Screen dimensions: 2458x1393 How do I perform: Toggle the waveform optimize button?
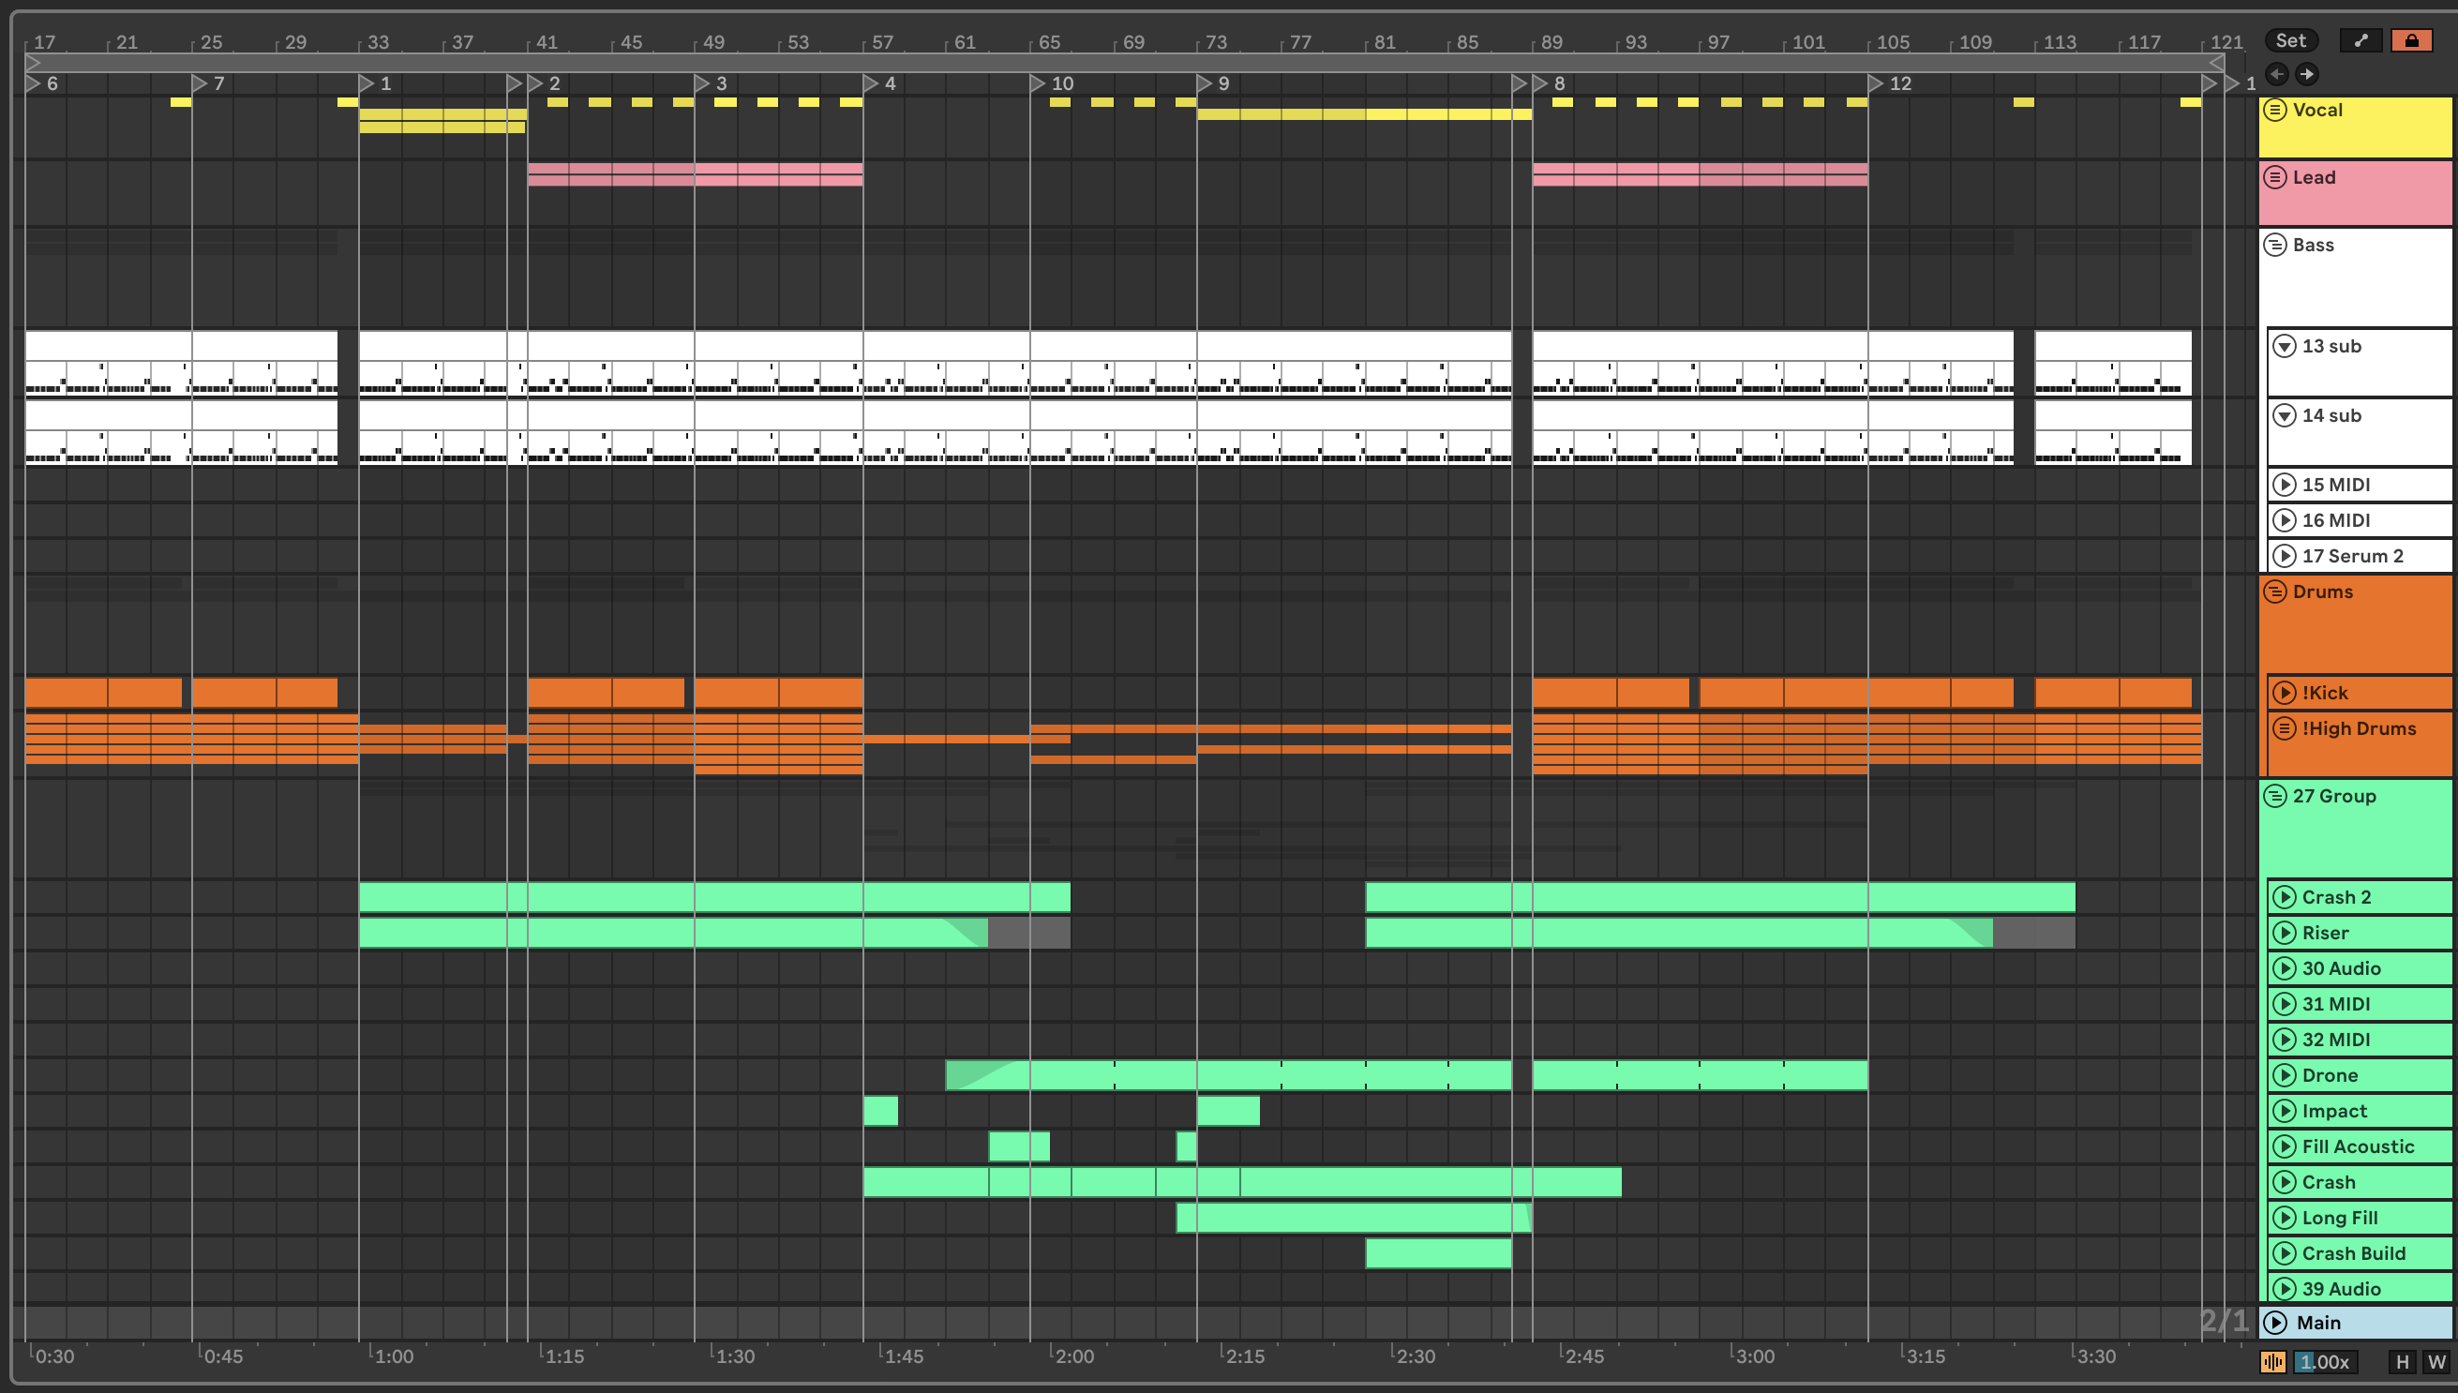click(2272, 1361)
